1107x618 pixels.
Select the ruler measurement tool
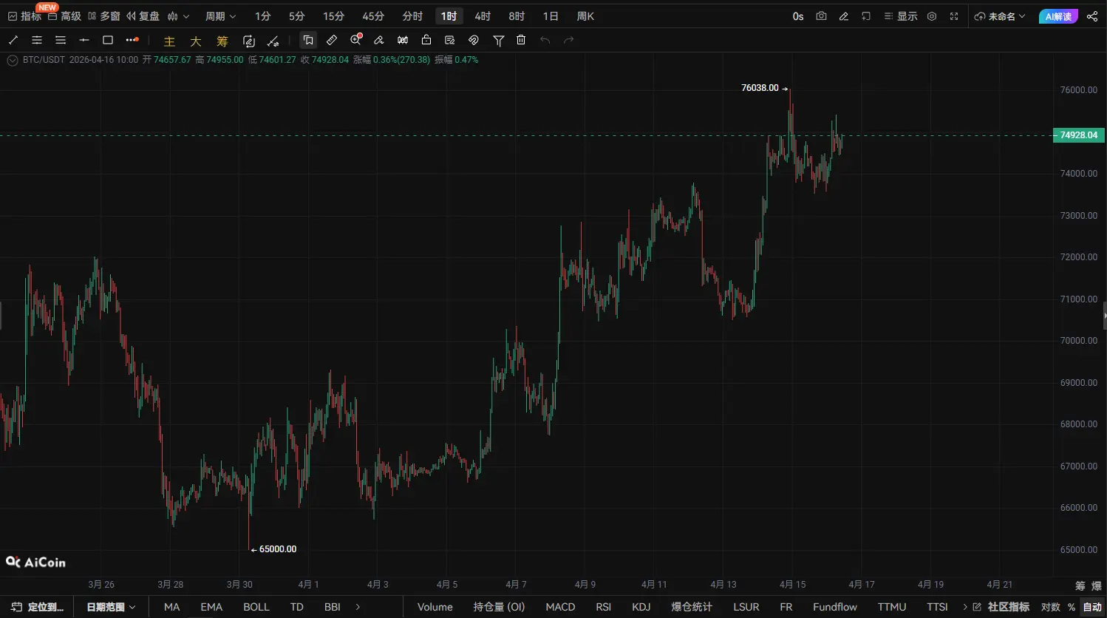click(332, 40)
